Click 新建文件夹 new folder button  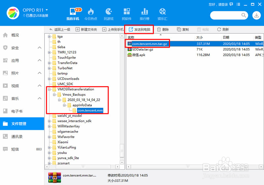[86, 29]
